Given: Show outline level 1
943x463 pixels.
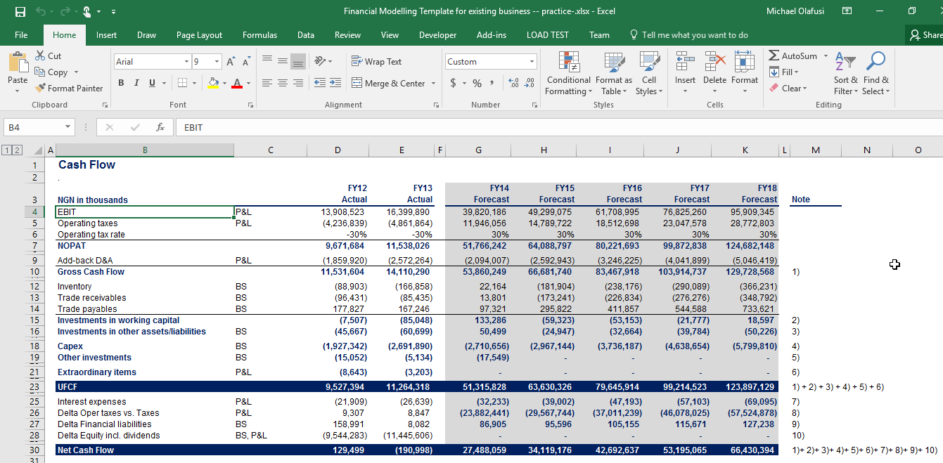Looking at the screenshot, I should (6, 150).
